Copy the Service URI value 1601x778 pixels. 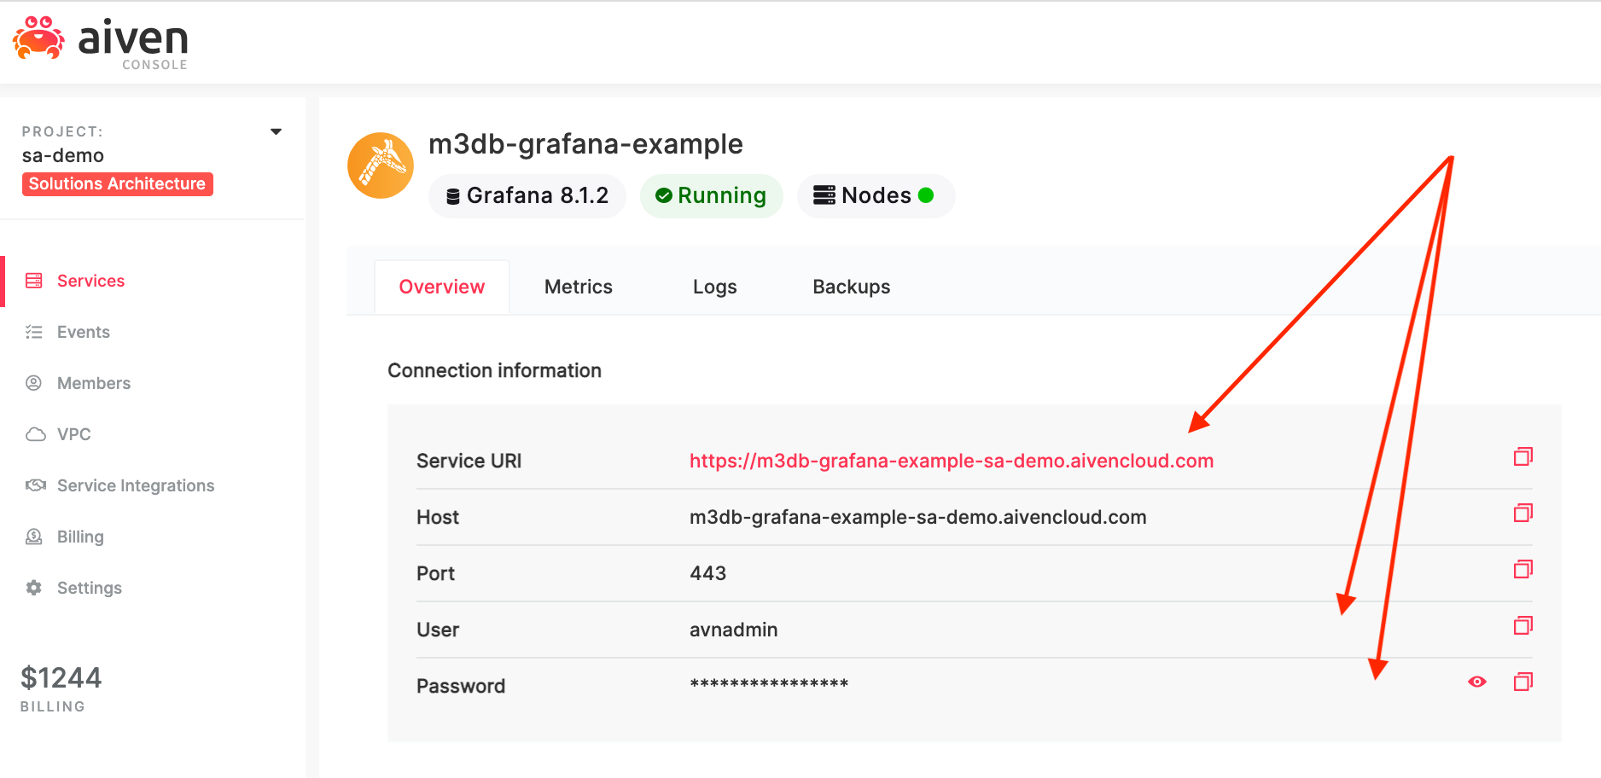1523,456
